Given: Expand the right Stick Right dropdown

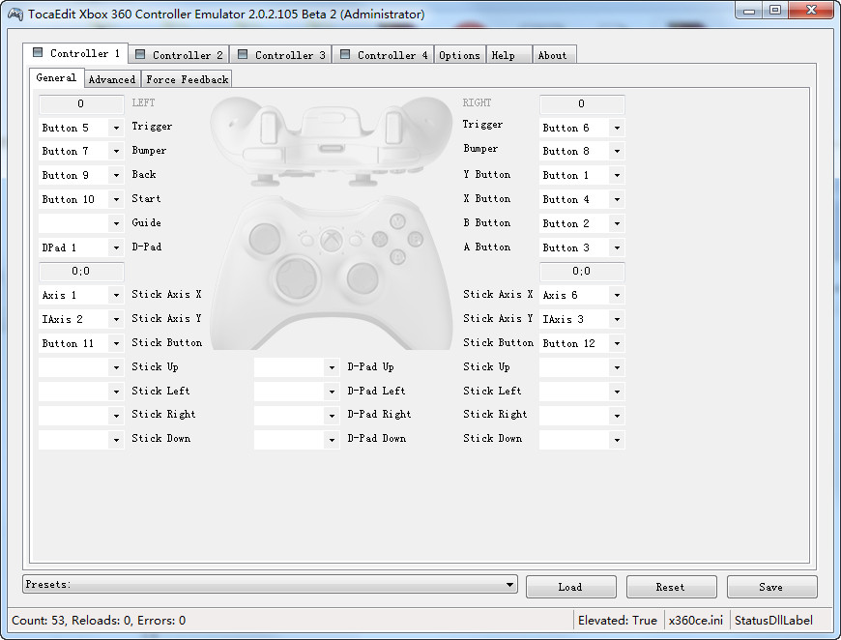Looking at the screenshot, I should (x=618, y=415).
